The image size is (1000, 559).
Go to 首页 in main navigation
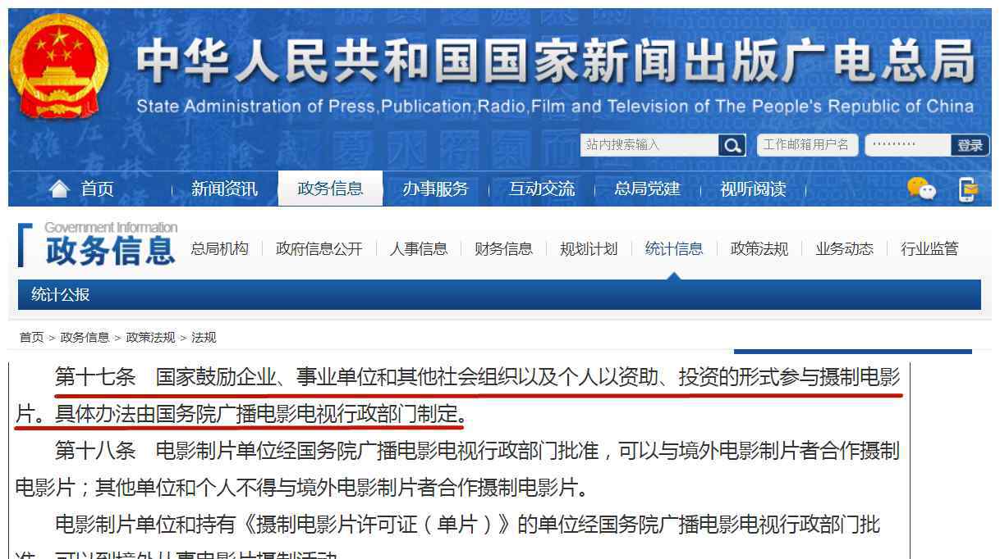click(x=97, y=189)
